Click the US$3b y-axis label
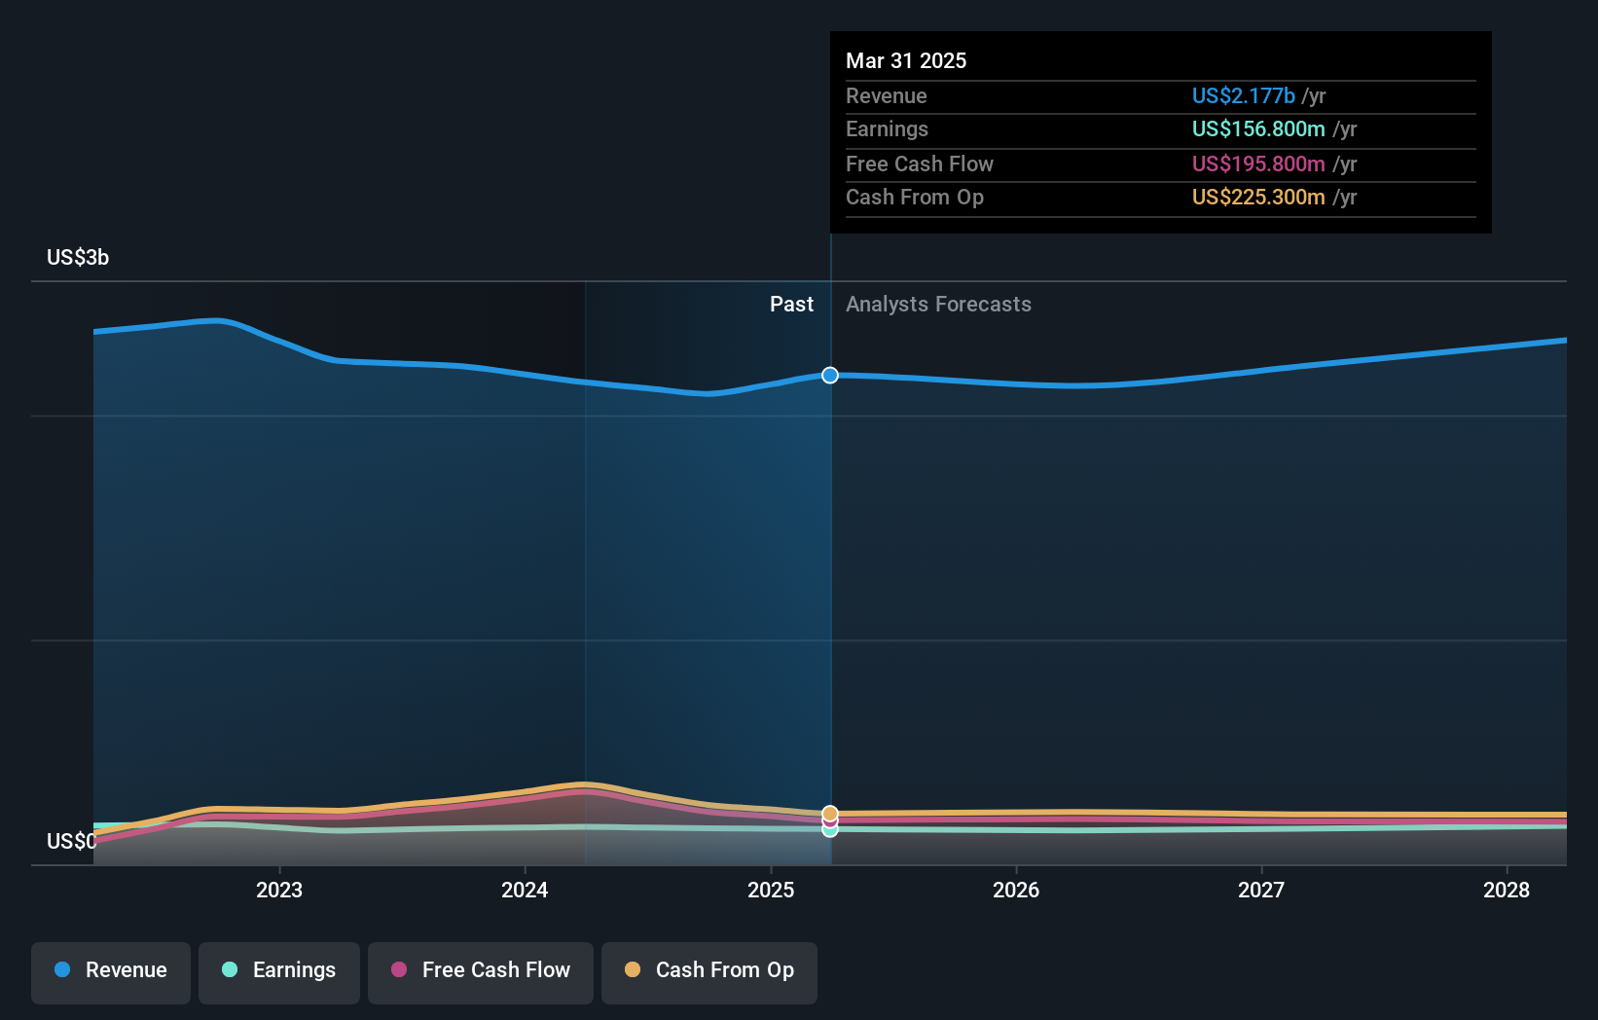The height and width of the screenshot is (1020, 1598). [x=78, y=257]
